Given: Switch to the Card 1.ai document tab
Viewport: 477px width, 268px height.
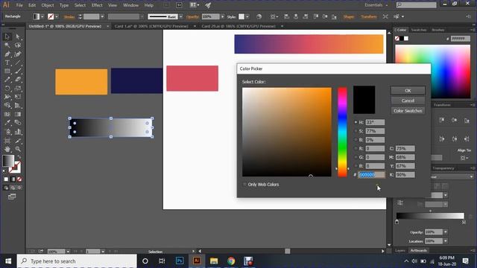Looking at the screenshot, I should [151, 27].
